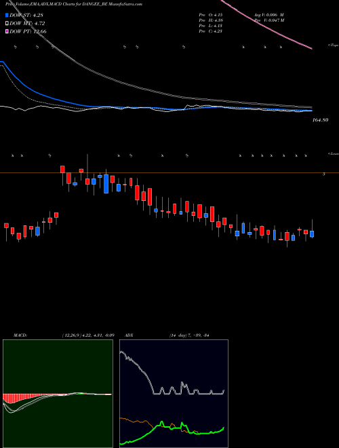Viewport: 339px width, 448px height.
Task: Open the dark blue ADX indicator panel
Action: [174, 394]
